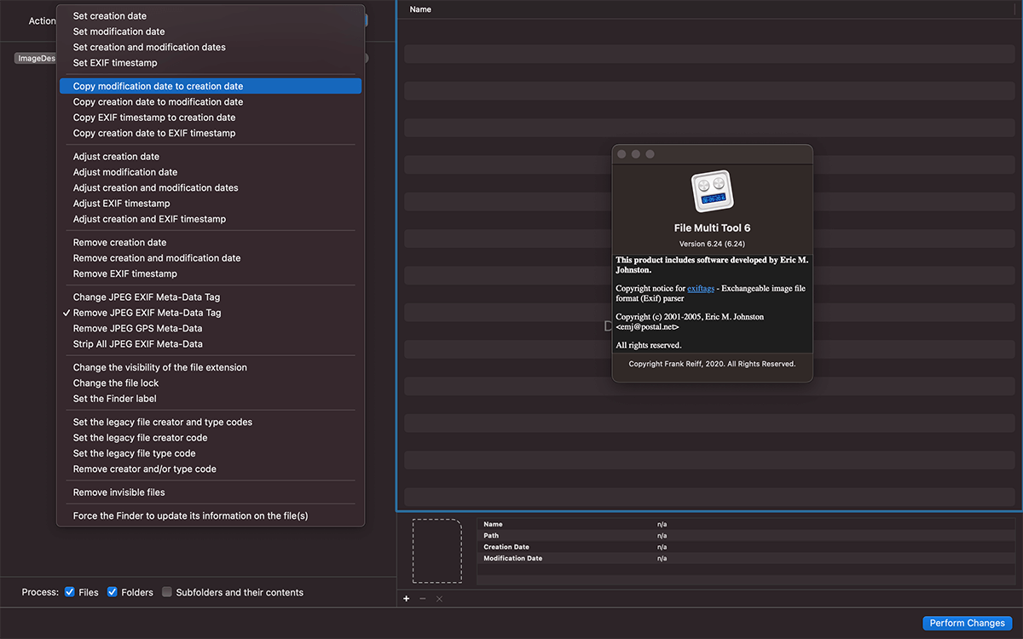Click the minus button below file list
Viewport: 1023px width, 639px height.
[423, 599]
